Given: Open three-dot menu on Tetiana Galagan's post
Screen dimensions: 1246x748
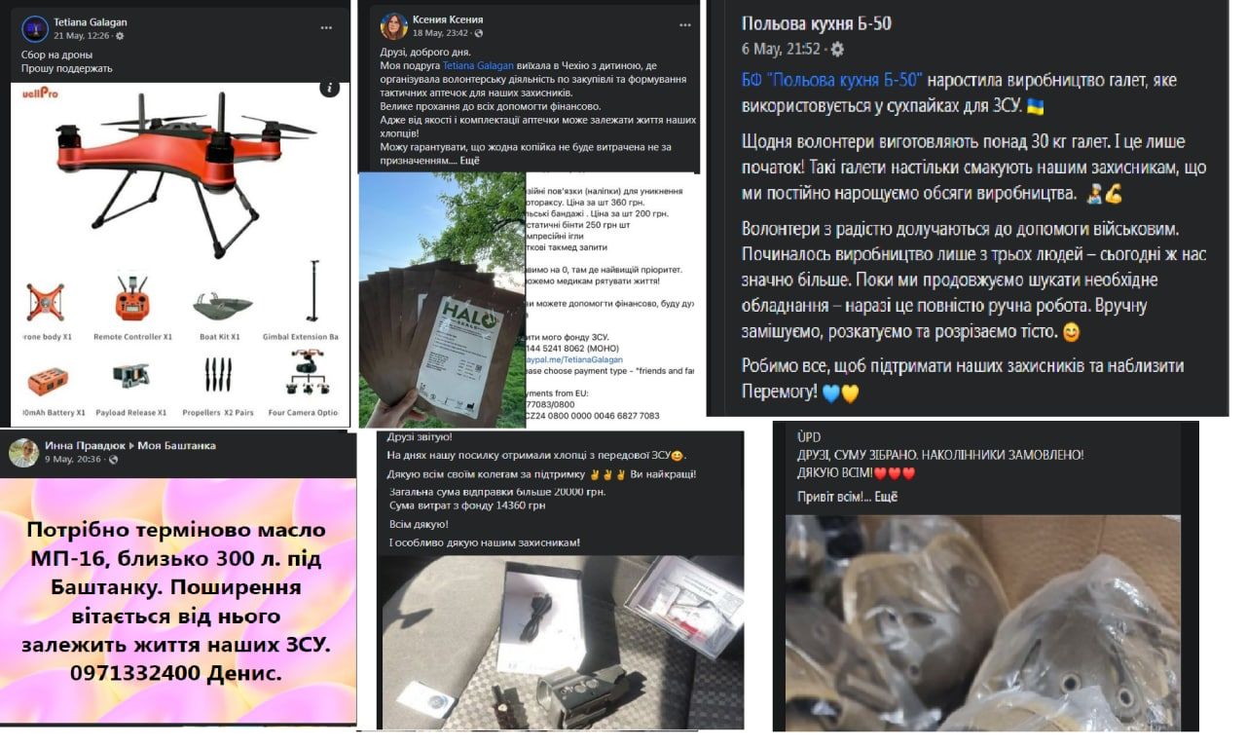Looking at the screenshot, I should coord(326,28).
